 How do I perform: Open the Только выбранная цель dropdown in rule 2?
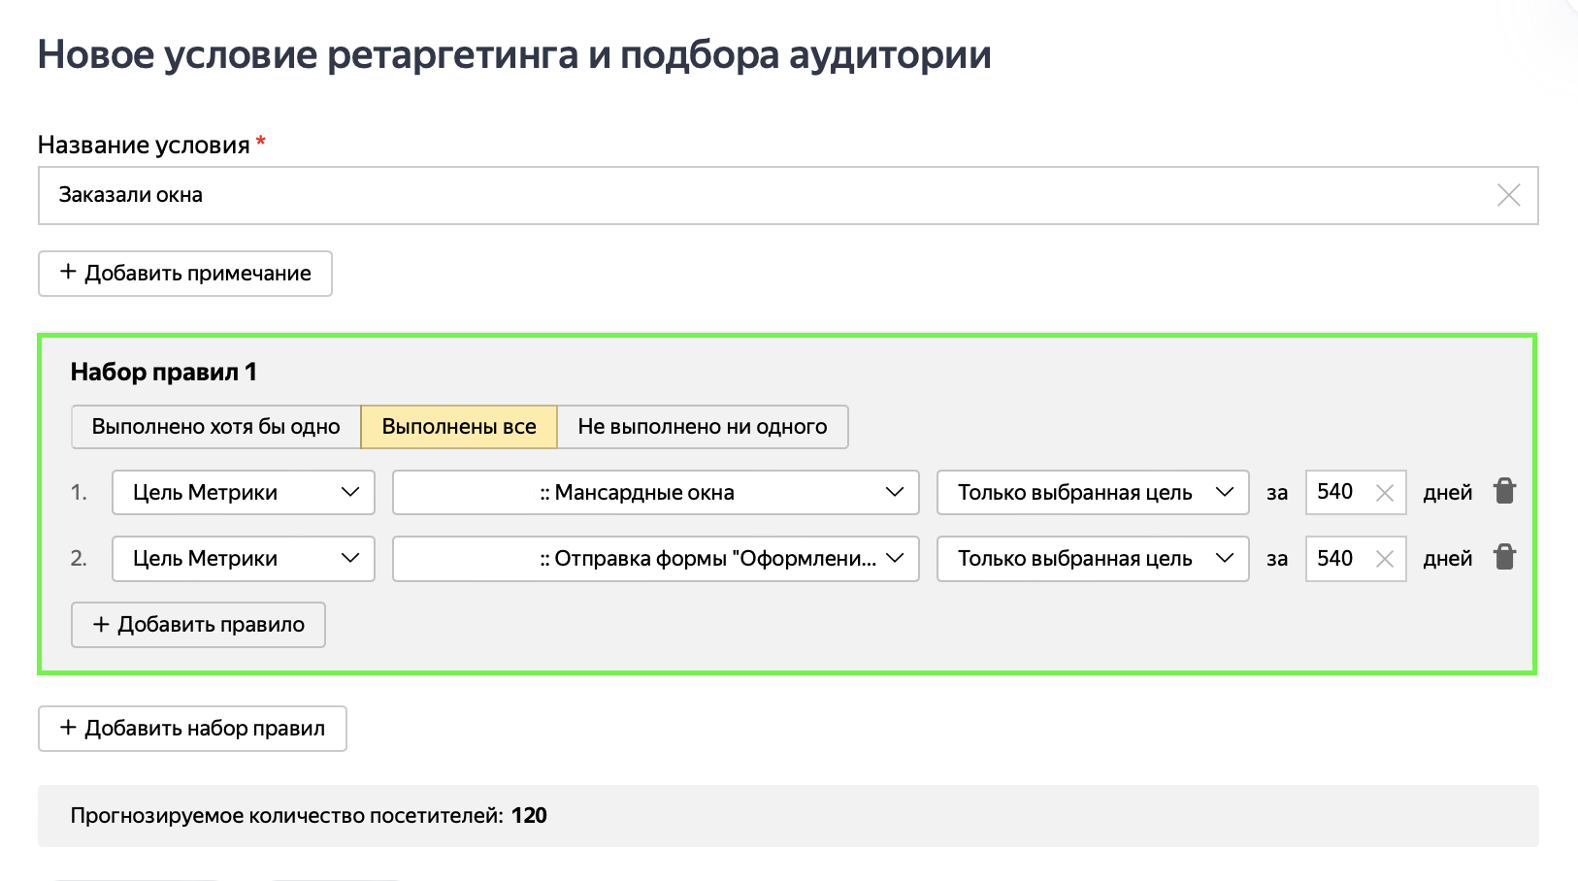click(x=1092, y=558)
